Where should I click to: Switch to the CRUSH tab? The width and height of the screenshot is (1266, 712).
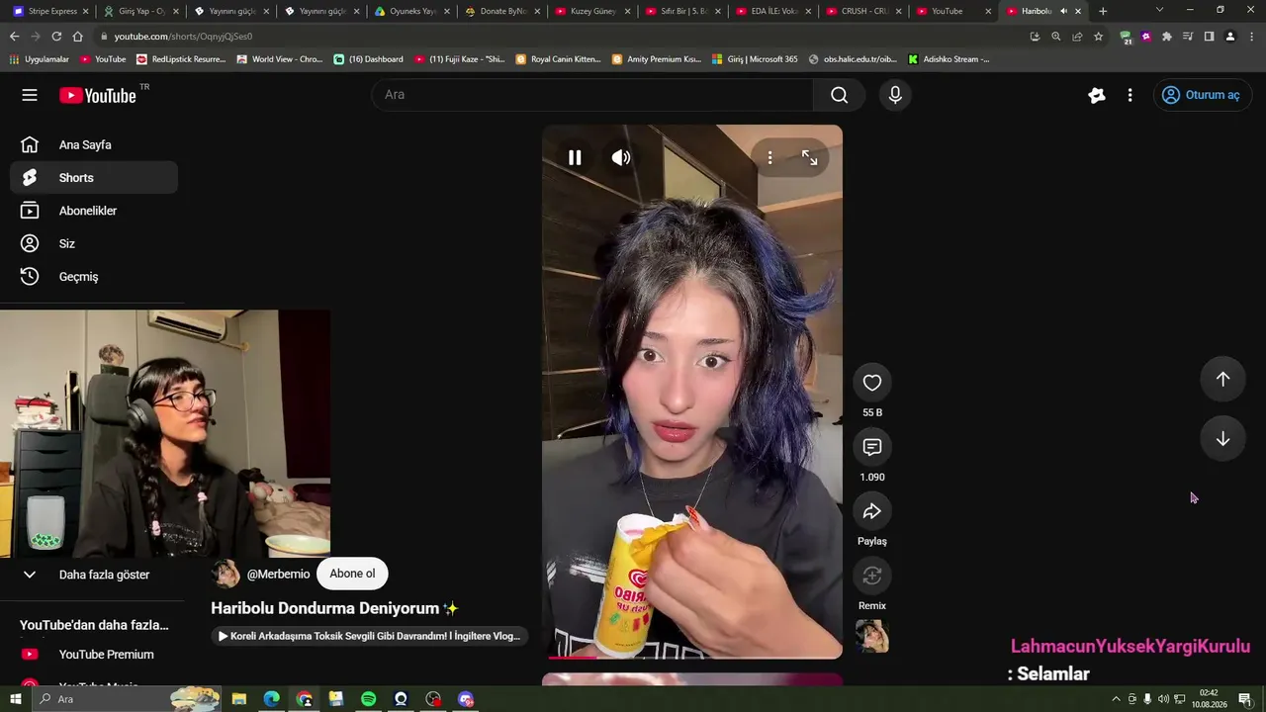[x=862, y=11]
